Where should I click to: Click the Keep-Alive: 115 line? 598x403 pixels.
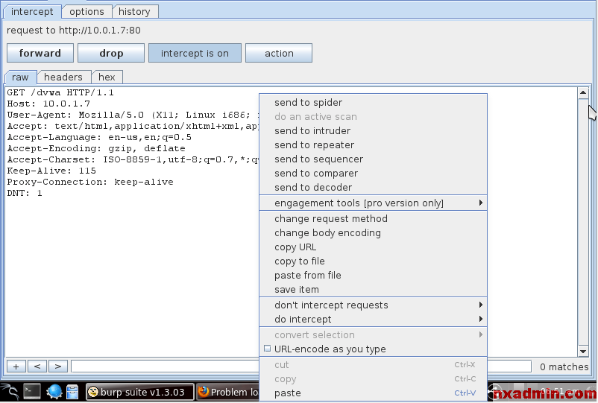point(51,171)
